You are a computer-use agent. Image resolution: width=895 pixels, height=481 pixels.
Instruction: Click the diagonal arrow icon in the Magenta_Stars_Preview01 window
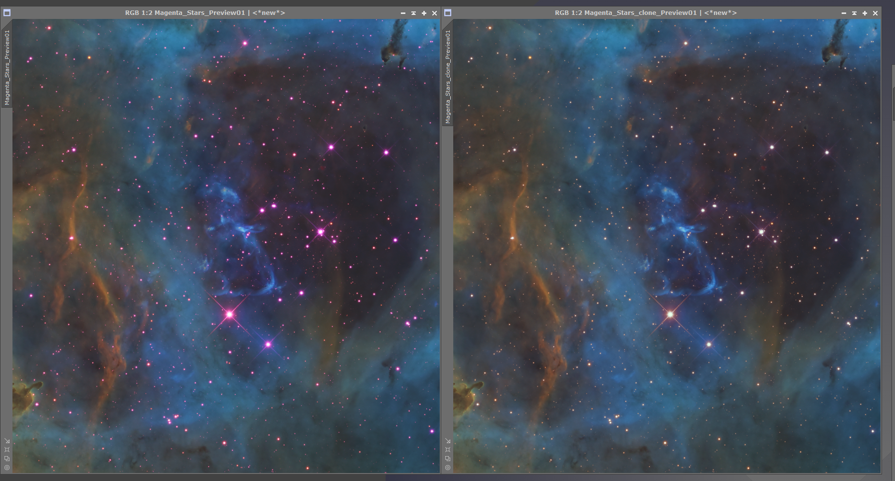(7, 441)
